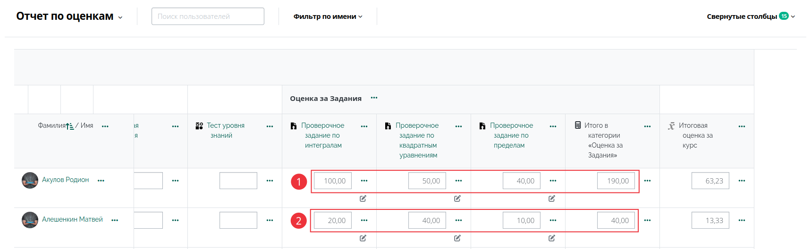Screen dimensions: 811x249
Task: Click edit icon under Акулов's квадратным уравнениям grade
Action: pyautogui.click(x=457, y=199)
